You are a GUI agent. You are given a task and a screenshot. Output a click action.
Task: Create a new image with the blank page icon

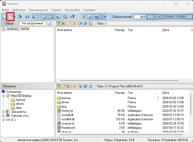4,17
